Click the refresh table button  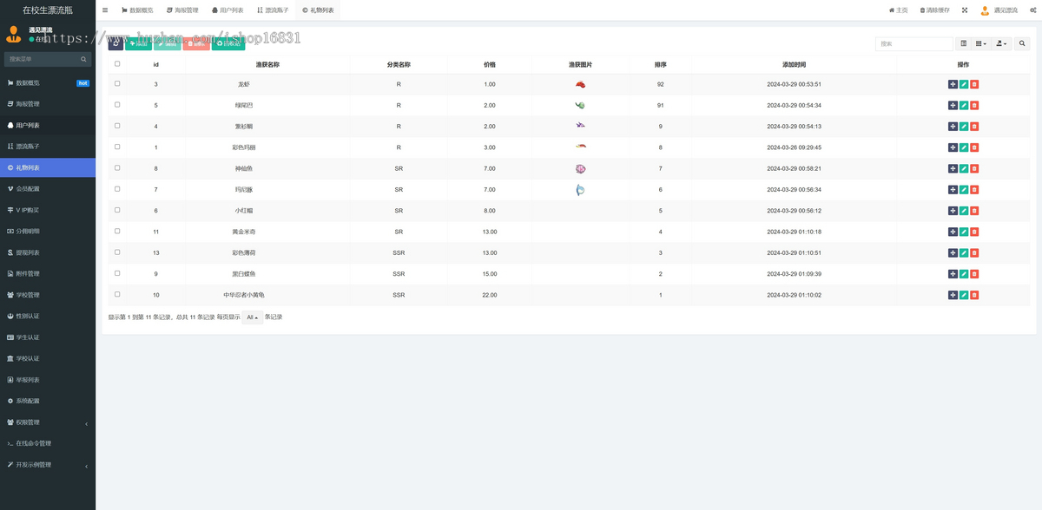point(115,43)
